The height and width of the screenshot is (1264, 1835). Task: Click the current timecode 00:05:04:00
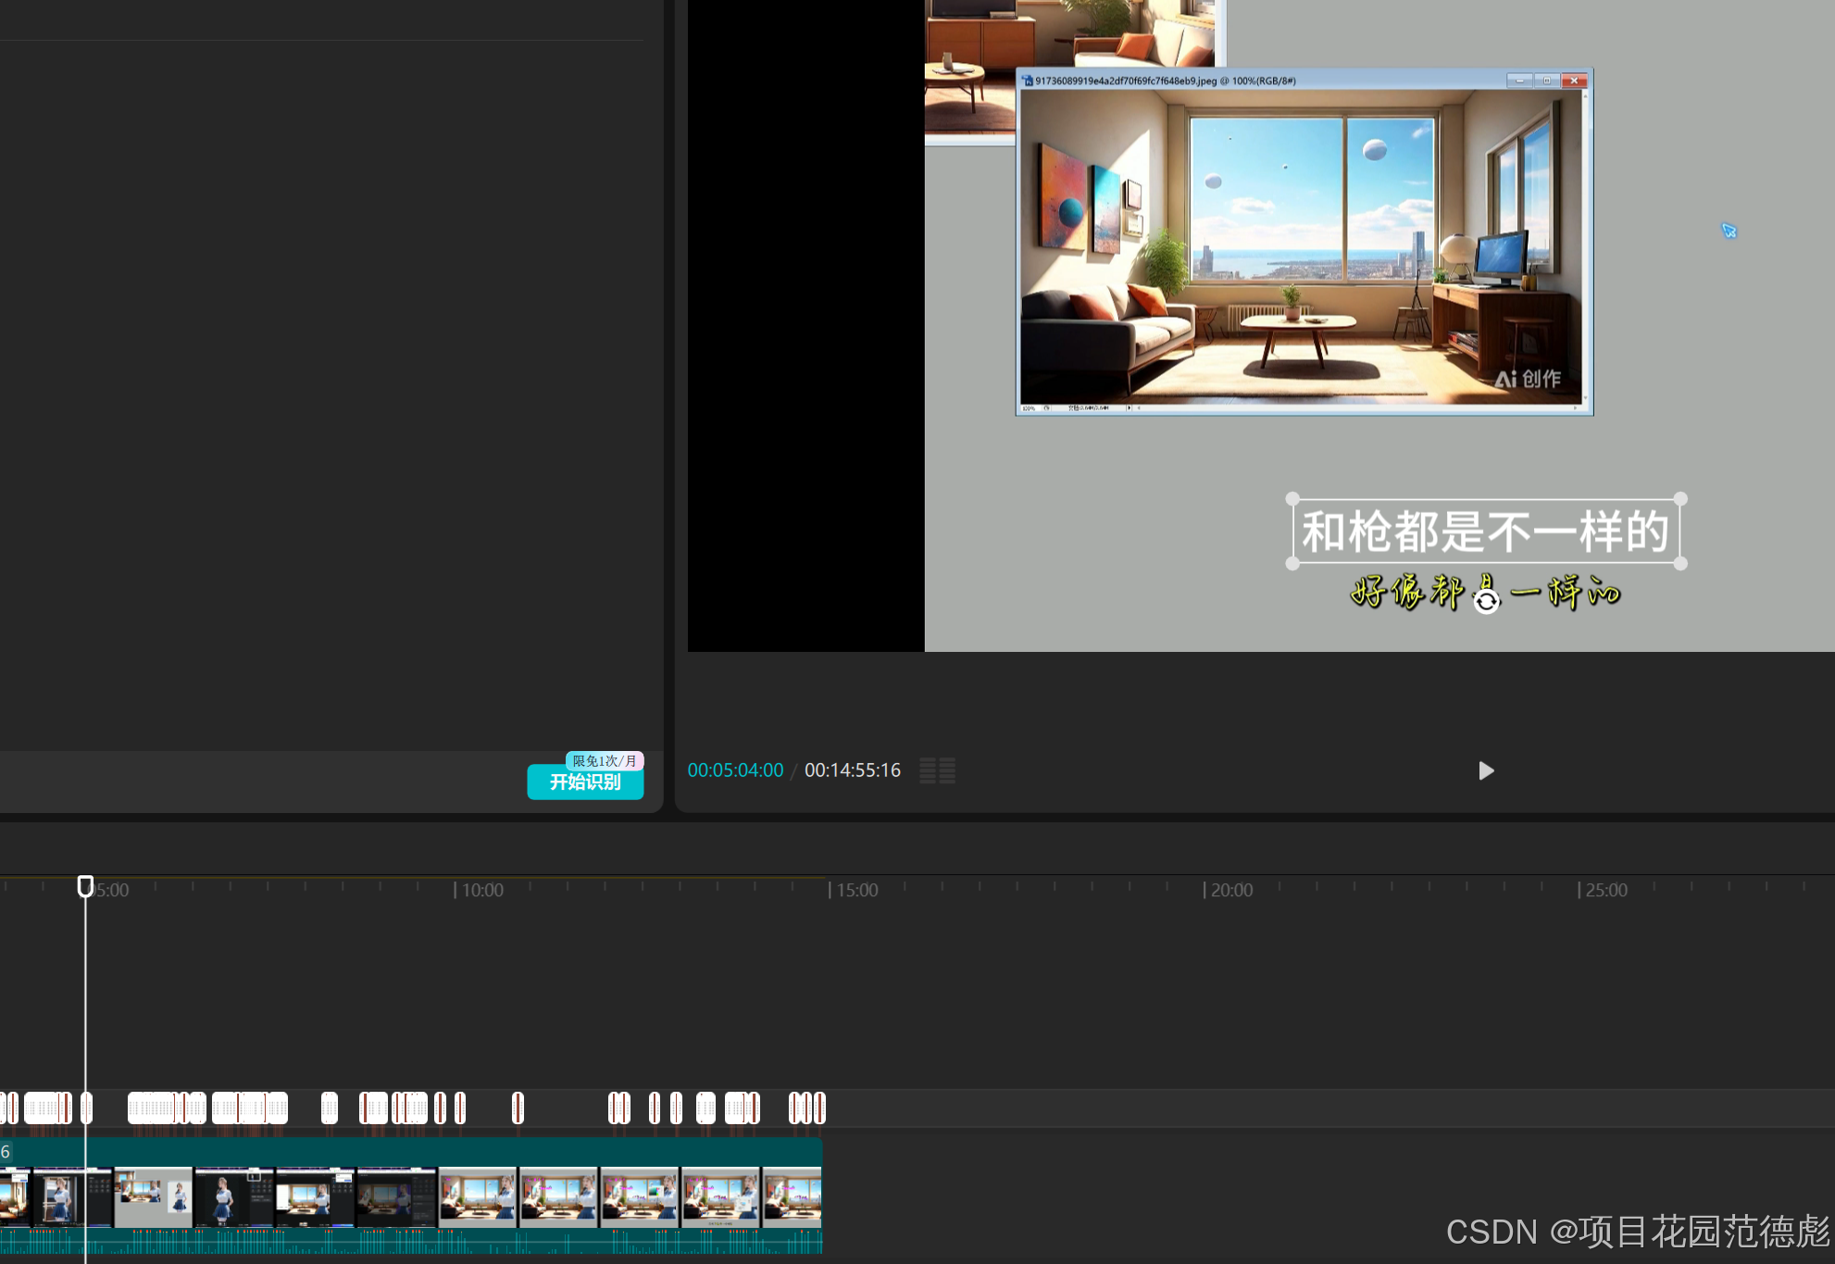[x=735, y=770]
